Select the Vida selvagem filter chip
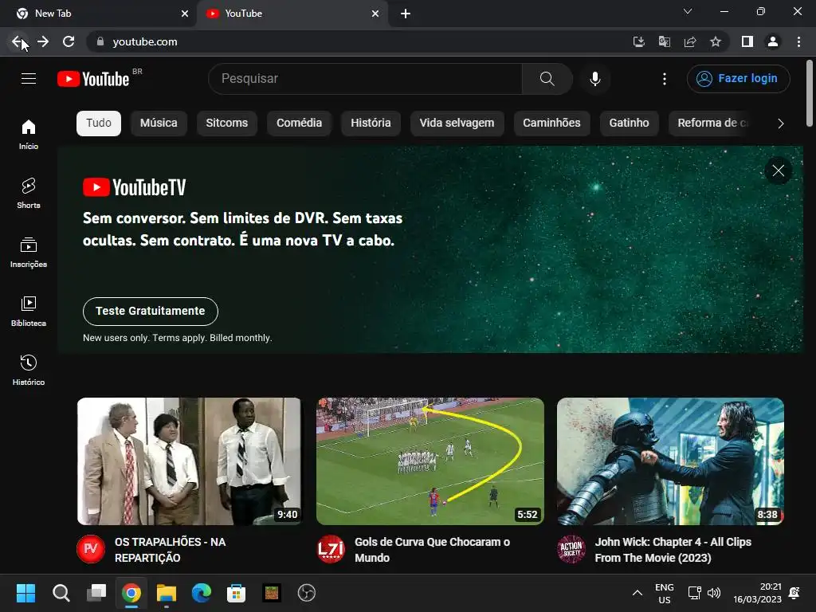 457,124
